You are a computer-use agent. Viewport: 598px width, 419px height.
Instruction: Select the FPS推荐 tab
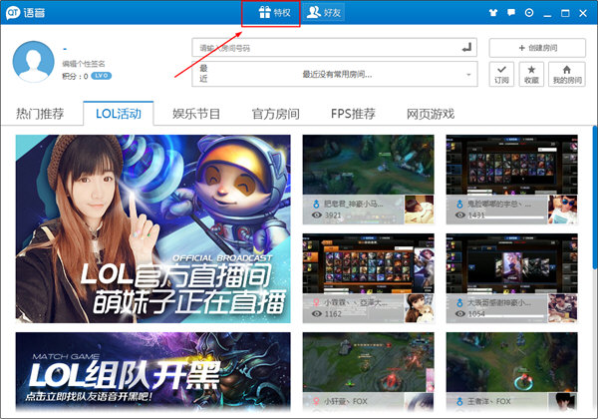tap(353, 114)
